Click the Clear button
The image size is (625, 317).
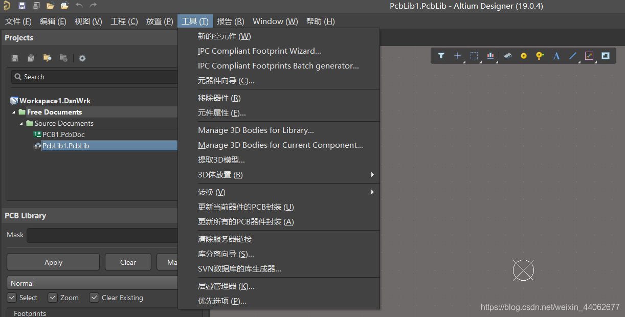[x=128, y=262]
